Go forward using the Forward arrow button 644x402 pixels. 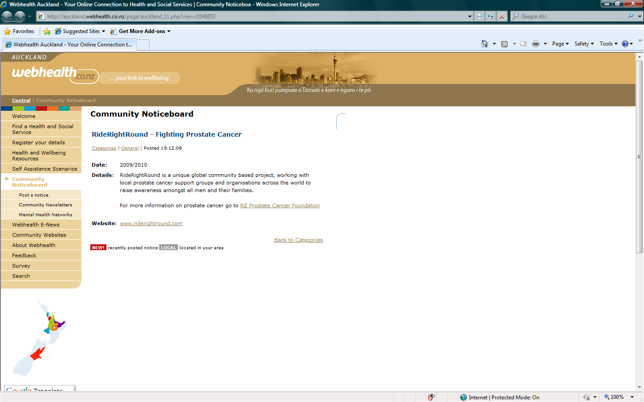[20, 17]
